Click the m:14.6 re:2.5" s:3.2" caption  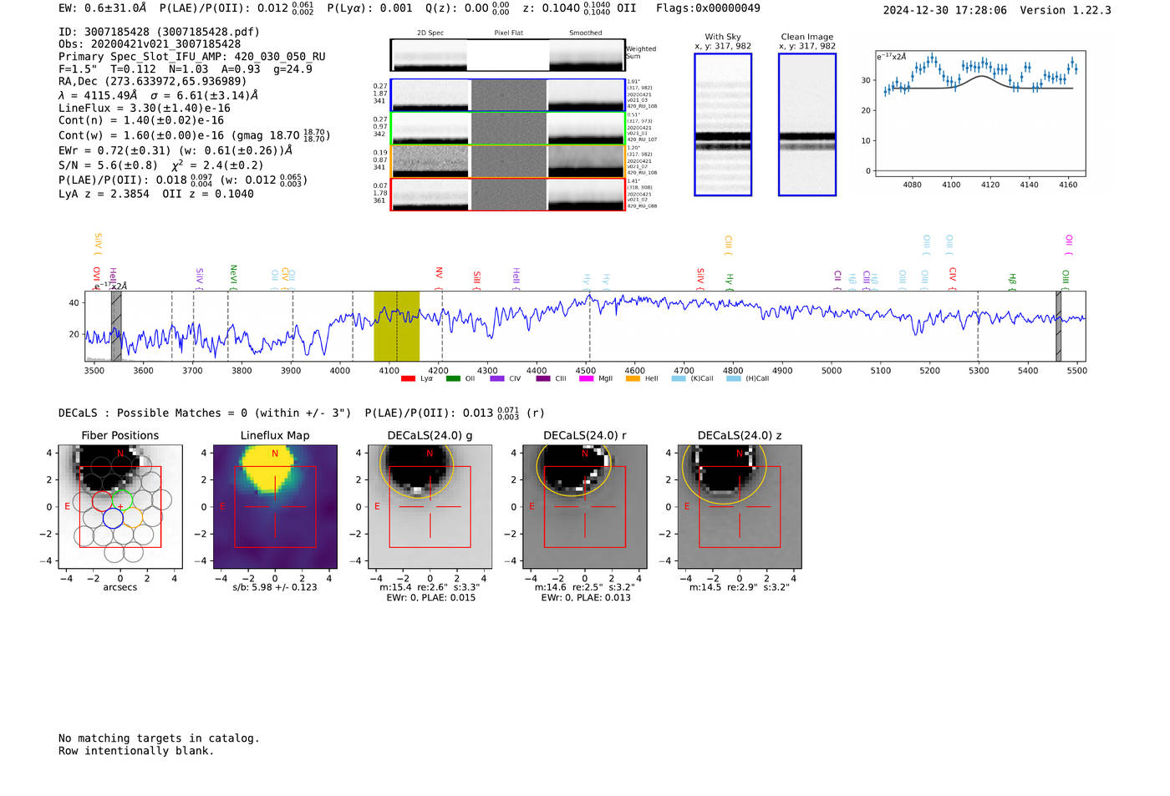pyautogui.click(x=584, y=587)
